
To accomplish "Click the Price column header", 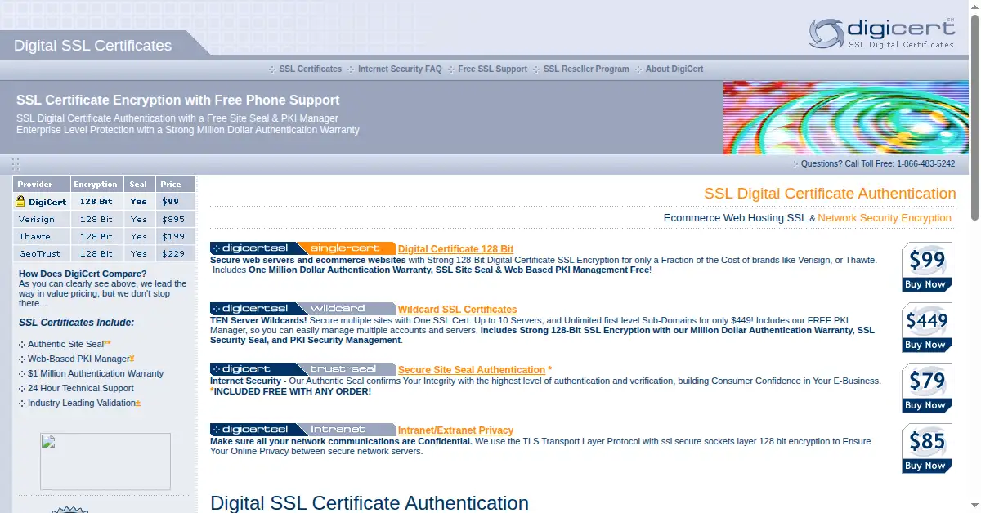I will (x=177, y=185).
